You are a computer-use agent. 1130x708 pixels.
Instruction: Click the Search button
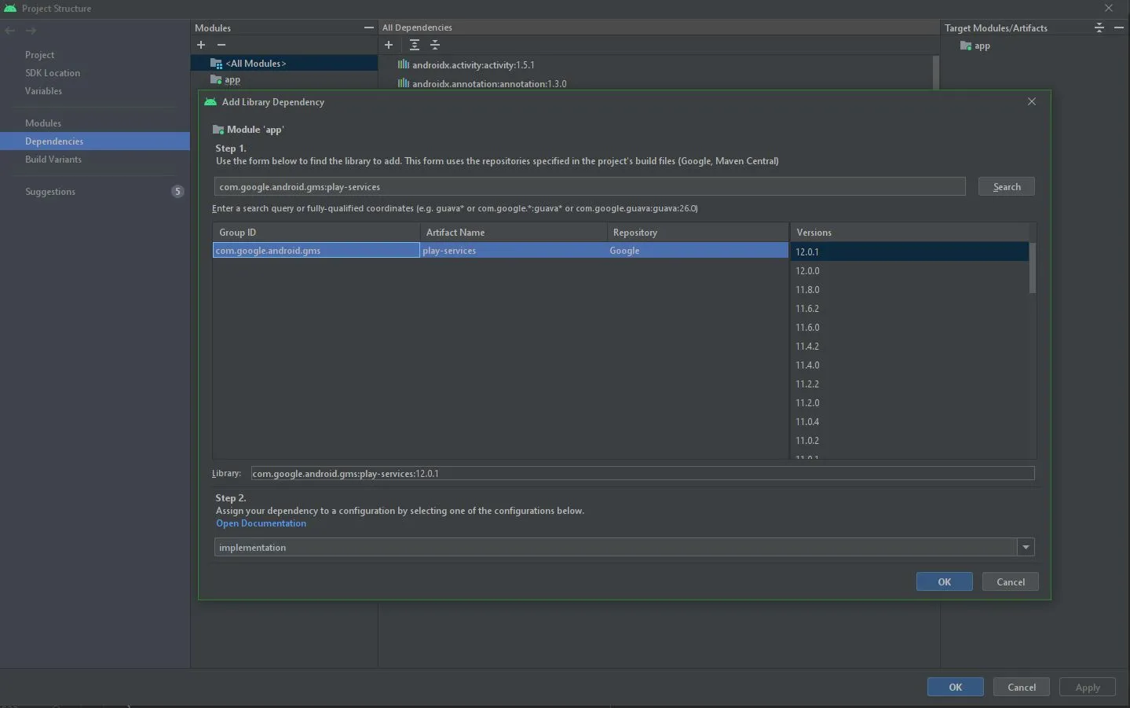coord(1007,187)
